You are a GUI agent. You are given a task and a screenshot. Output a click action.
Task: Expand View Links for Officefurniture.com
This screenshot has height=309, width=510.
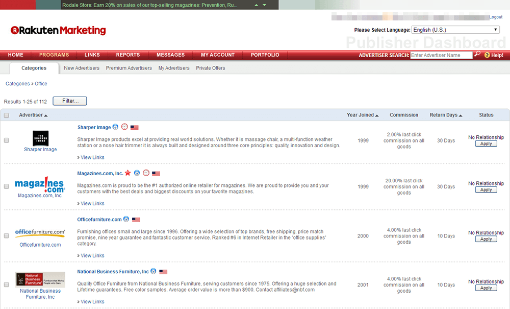click(x=92, y=255)
